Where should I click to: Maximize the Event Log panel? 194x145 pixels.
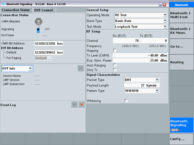click(74, 105)
